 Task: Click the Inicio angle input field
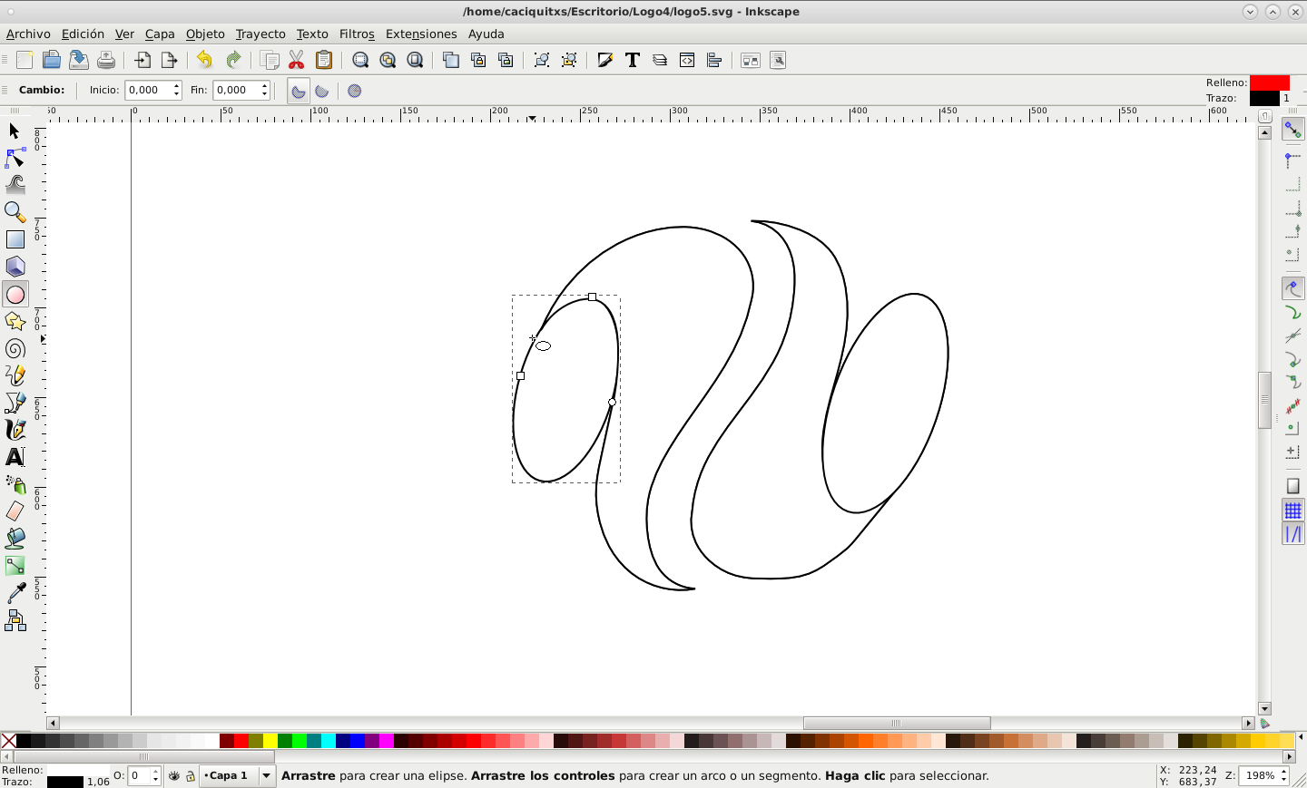(x=148, y=90)
